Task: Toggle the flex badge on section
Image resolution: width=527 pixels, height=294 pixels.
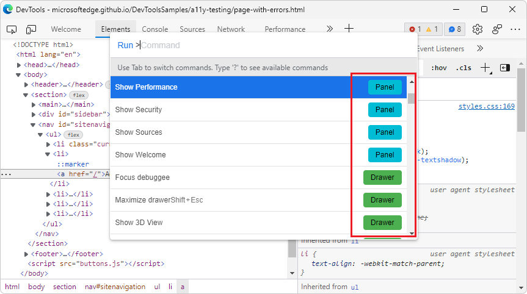Action: coord(79,95)
